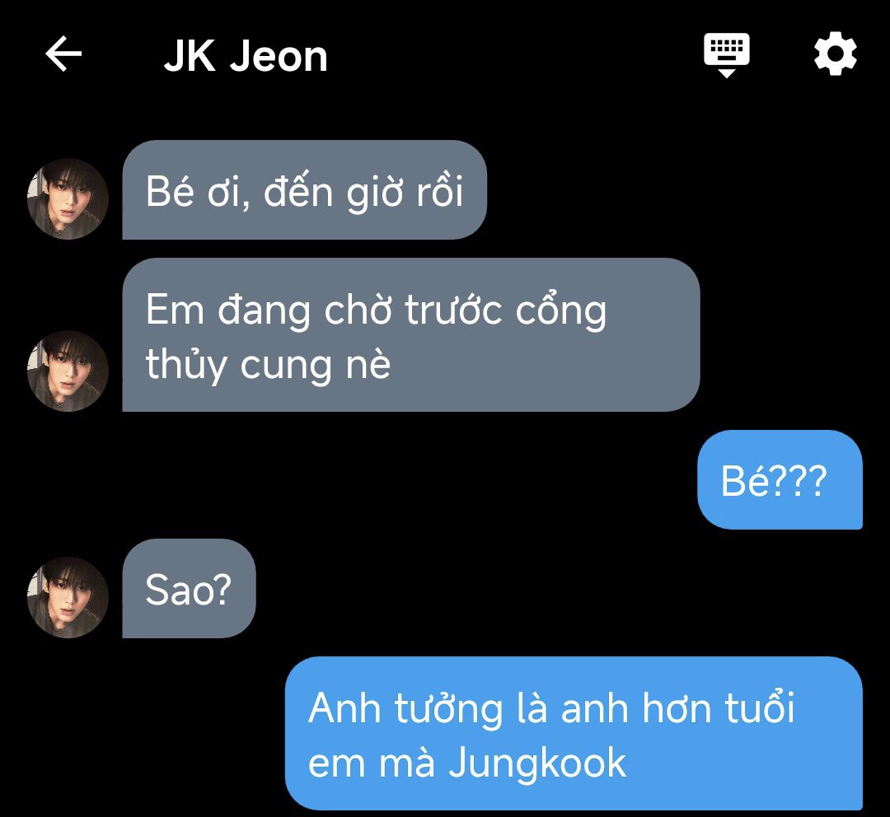Select message 'Anh tưởng là anh hơn tuổi'

pyautogui.click(x=574, y=733)
